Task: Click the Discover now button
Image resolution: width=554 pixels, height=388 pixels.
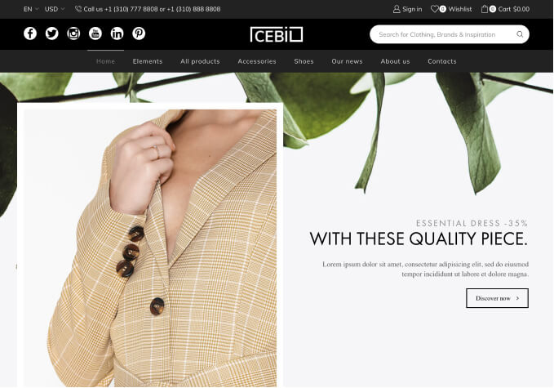Action: point(497,298)
